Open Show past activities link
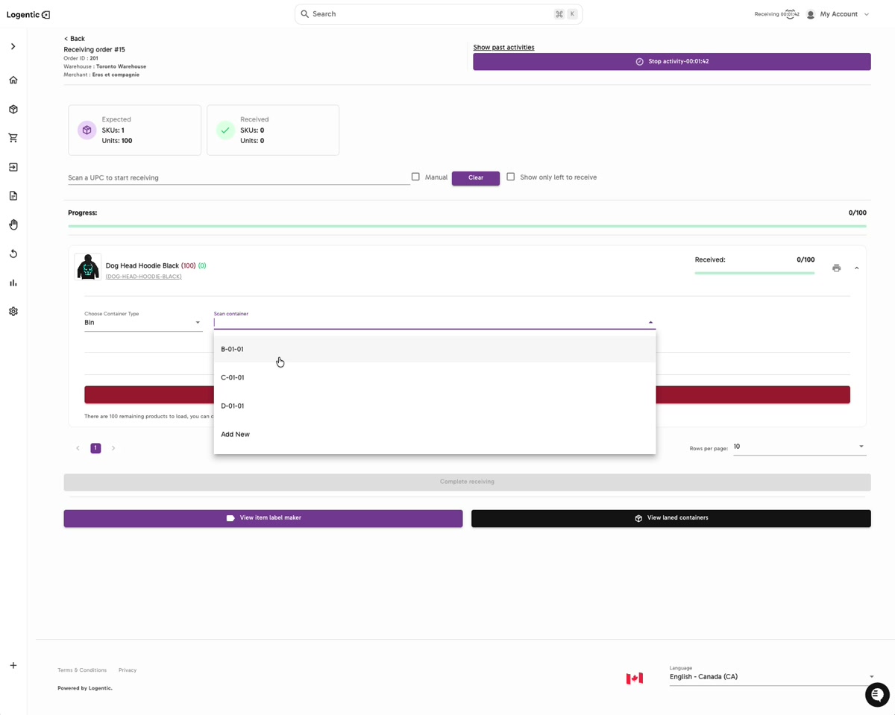 click(x=503, y=47)
